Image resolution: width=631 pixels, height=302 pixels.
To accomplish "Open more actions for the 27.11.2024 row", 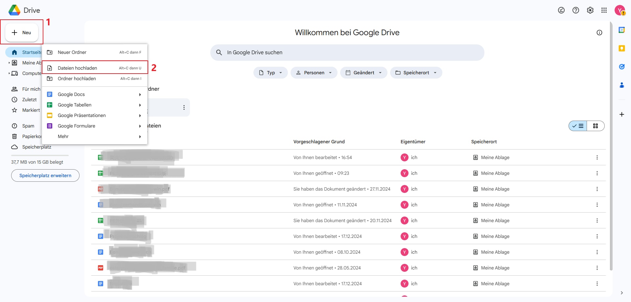I will 597,189.
